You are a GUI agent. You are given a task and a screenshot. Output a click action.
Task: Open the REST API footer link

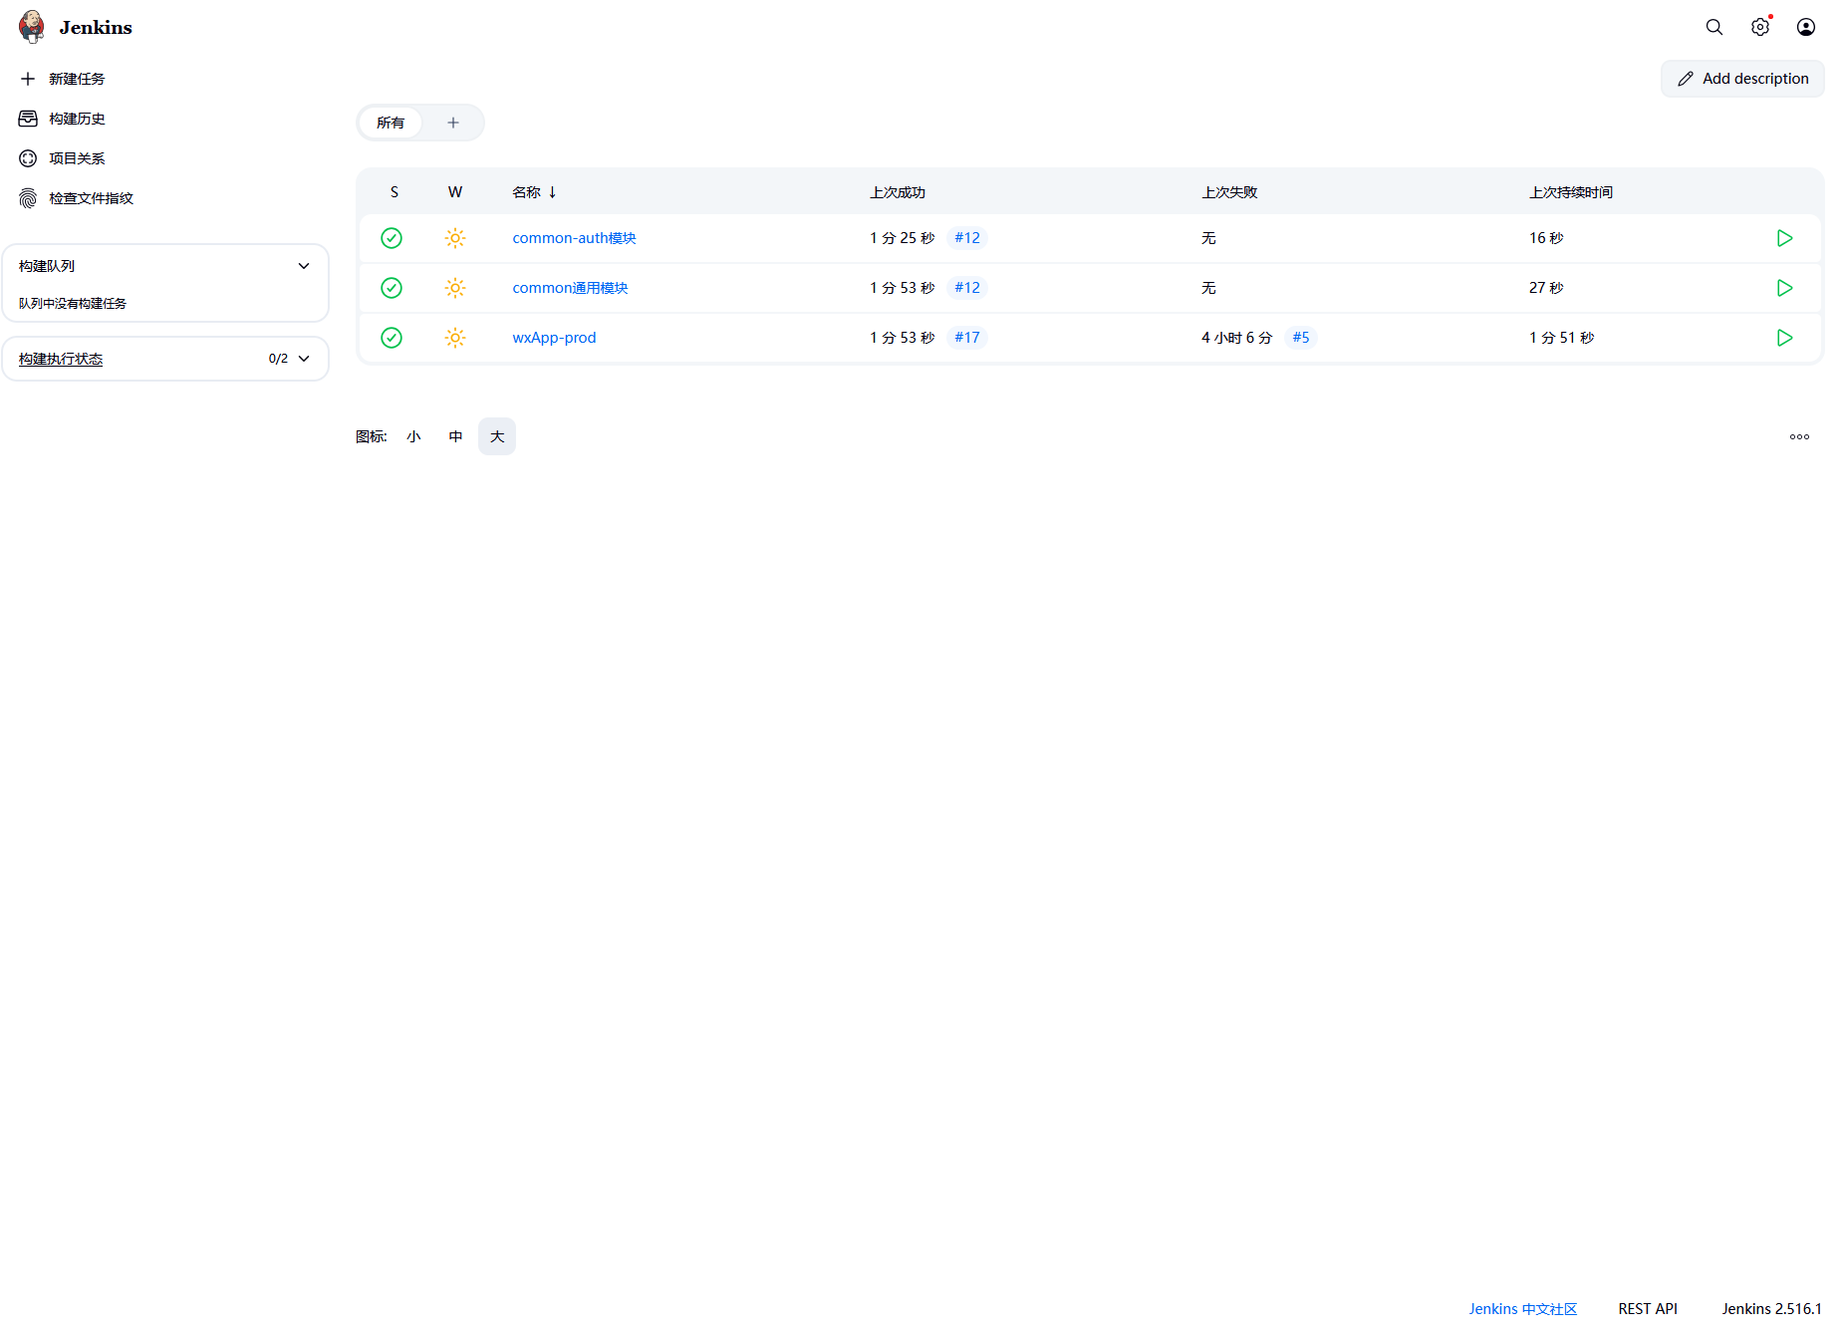point(1648,1309)
